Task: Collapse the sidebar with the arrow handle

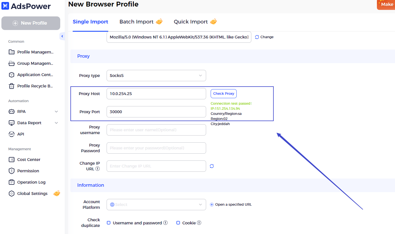Action: tap(62, 37)
